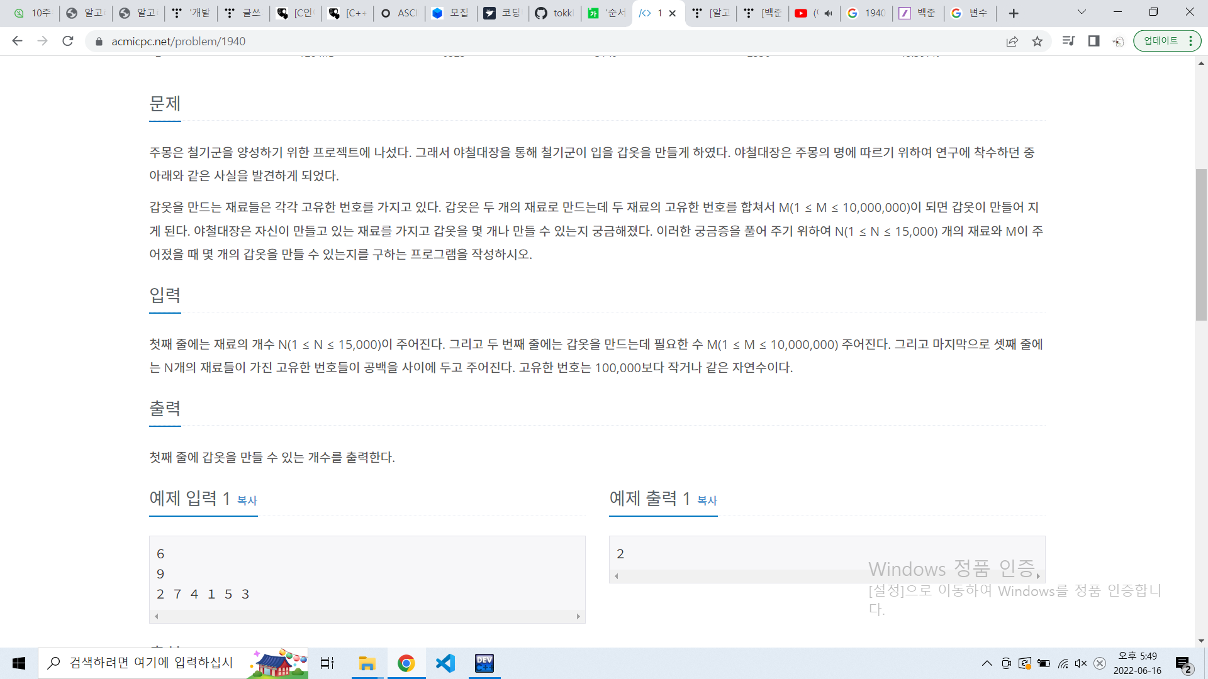Open the notification center icon
Screen dimensions: 1208x679
coord(1183,665)
